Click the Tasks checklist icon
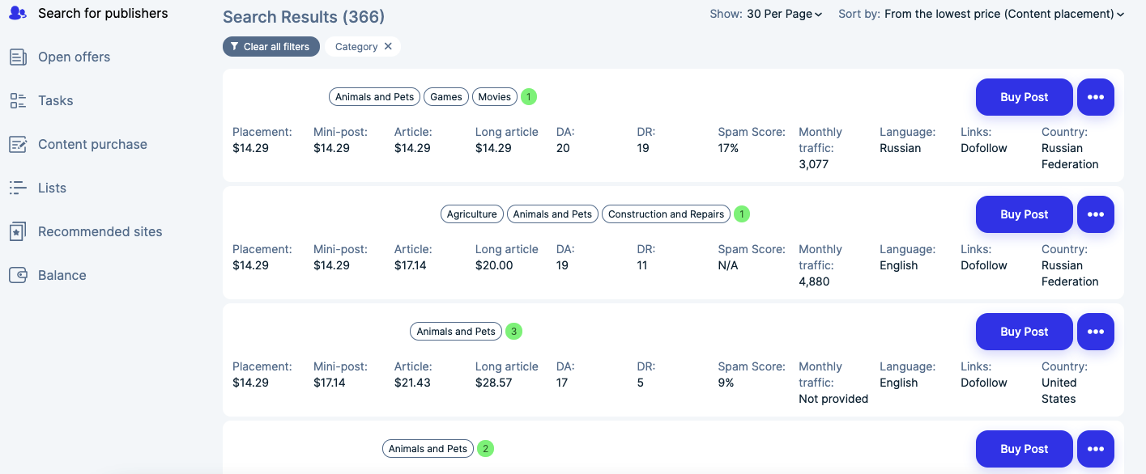 point(18,100)
